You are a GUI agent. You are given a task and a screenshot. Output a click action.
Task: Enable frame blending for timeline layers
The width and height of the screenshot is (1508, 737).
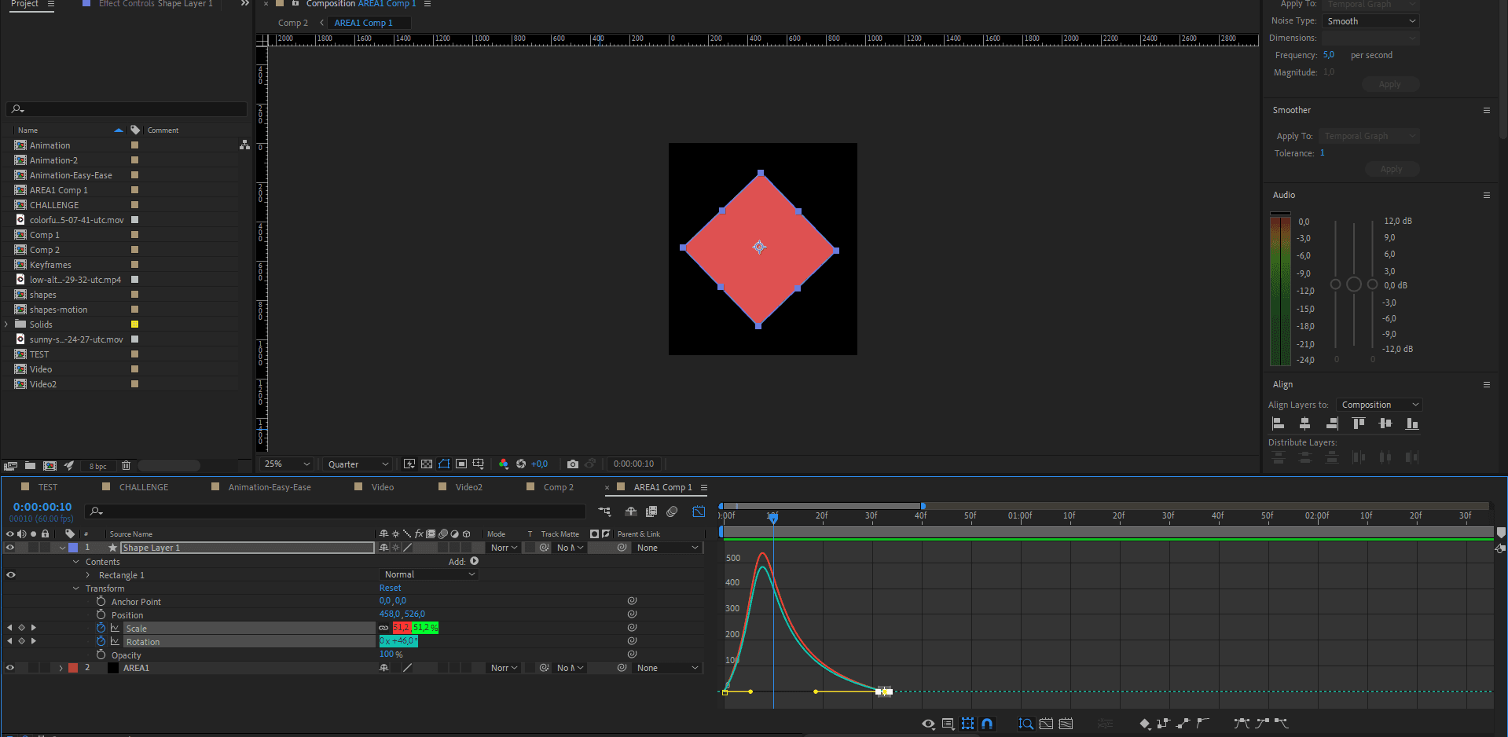(651, 511)
